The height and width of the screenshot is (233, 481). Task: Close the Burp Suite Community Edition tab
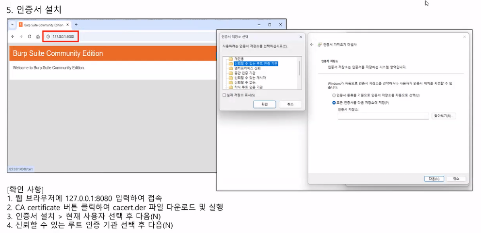tap(67, 25)
